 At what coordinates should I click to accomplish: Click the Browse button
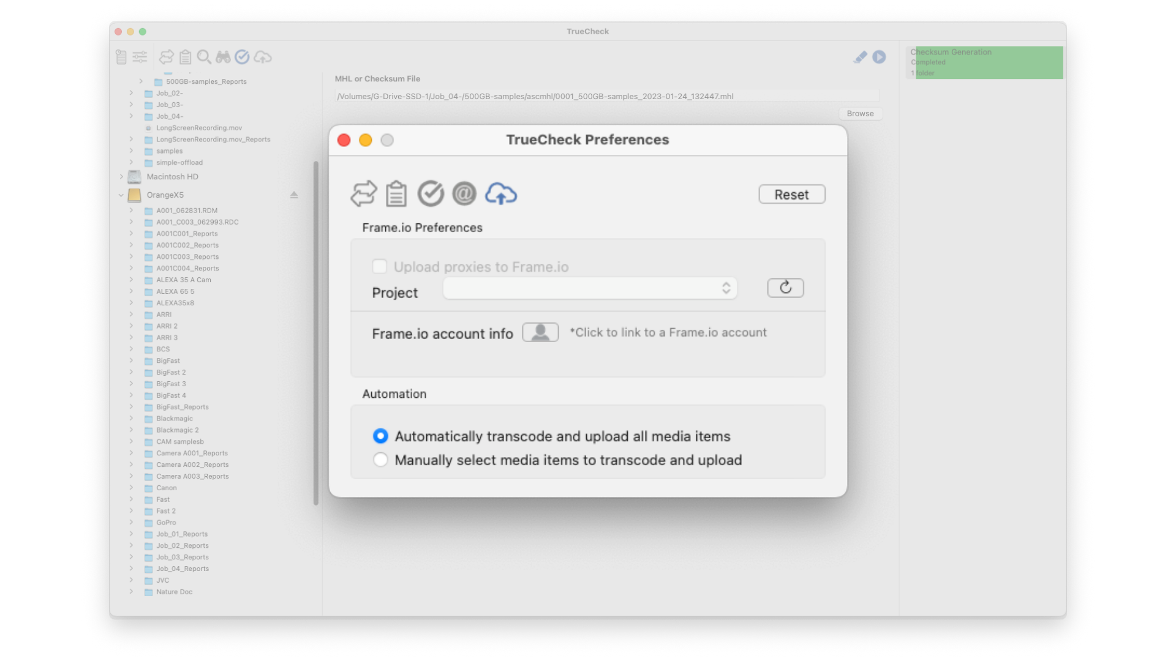tap(860, 113)
